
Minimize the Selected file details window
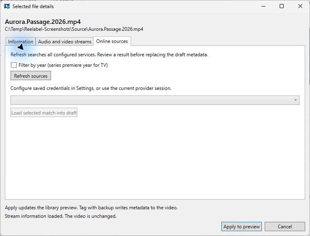coord(263,6)
